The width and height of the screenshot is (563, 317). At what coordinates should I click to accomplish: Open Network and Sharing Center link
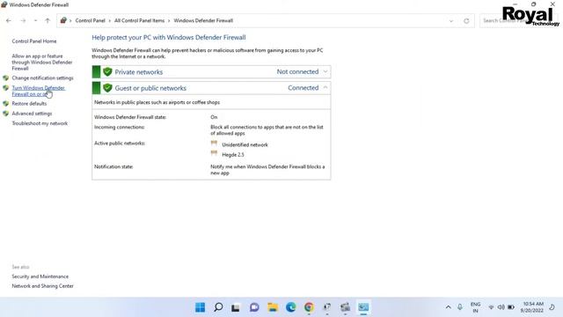(42, 286)
